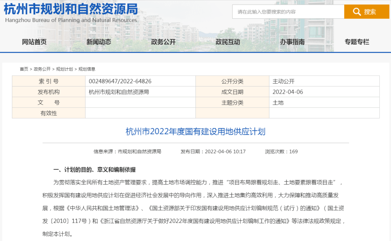Click the 文号 table label cell
Image resolution: width=391 pixels, height=241 pixels.
pos(49,102)
